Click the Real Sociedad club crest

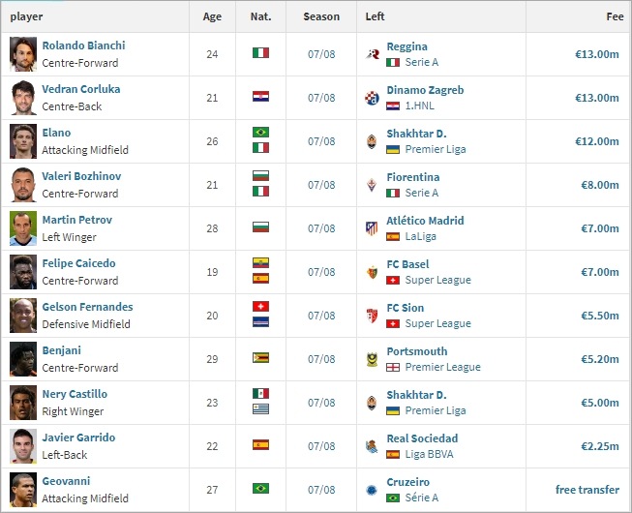[373, 446]
